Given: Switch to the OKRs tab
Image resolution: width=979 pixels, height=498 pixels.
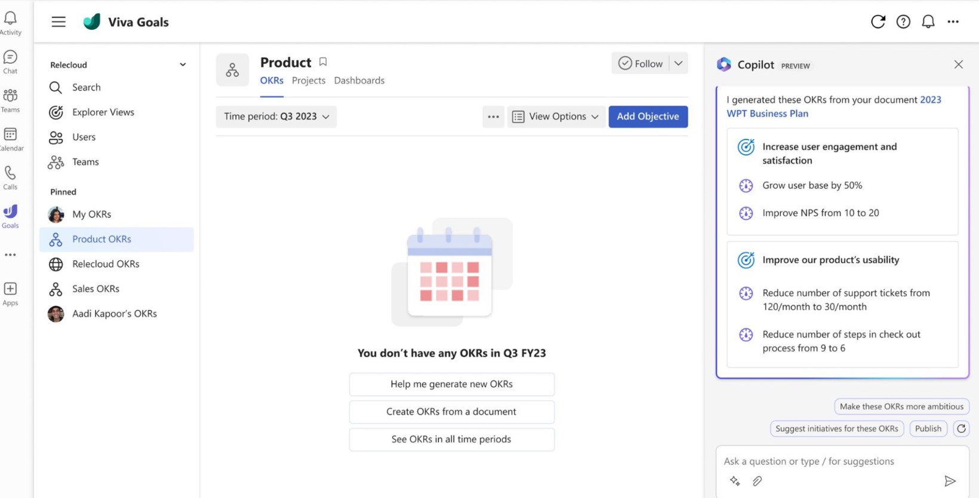Looking at the screenshot, I should (272, 81).
